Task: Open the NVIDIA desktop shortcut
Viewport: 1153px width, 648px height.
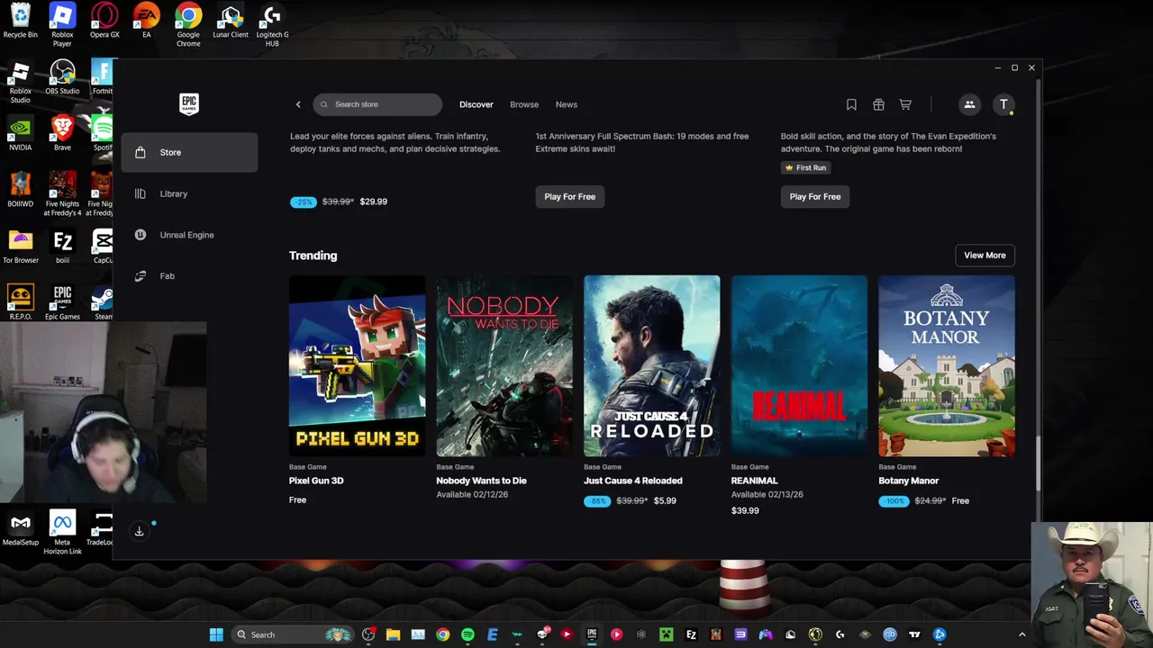Action: click(20, 133)
